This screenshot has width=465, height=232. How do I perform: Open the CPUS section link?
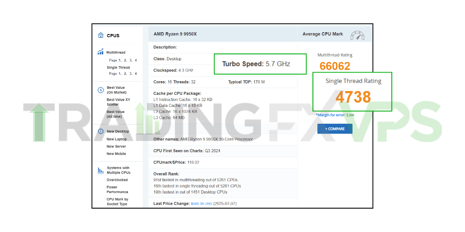click(x=113, y=35)
